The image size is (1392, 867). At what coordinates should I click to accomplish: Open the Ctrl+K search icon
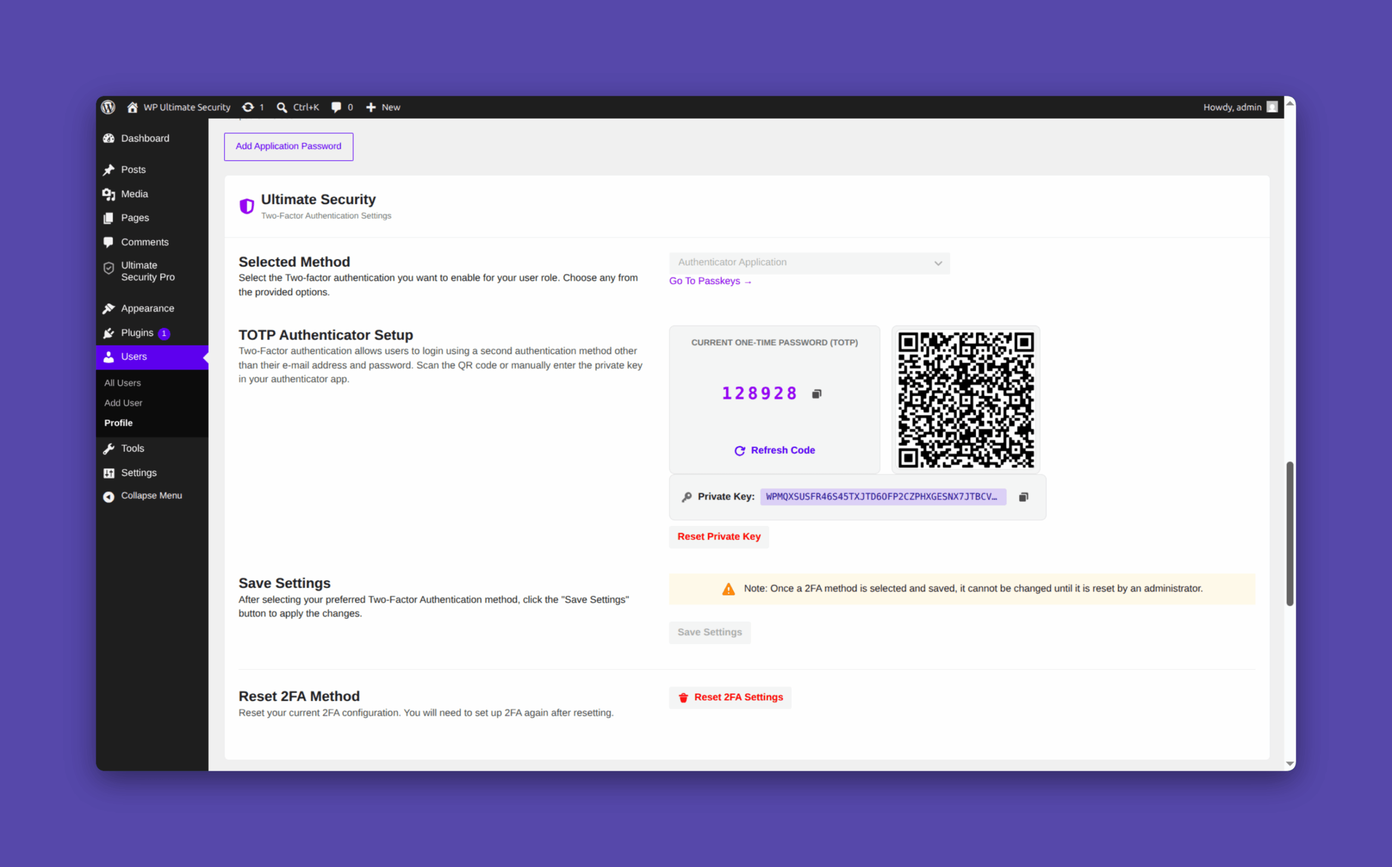(x=282, y=107)
